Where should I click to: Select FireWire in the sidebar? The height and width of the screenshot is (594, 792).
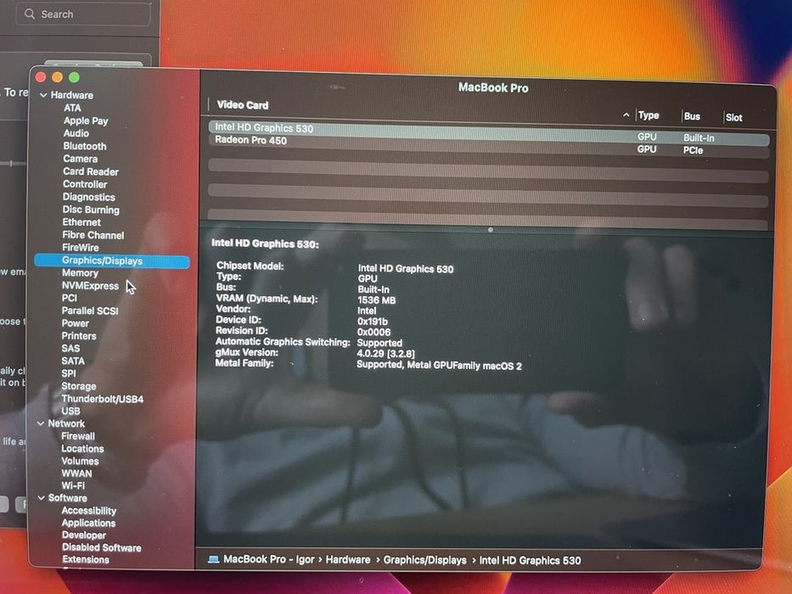click(x=81, y=248)
